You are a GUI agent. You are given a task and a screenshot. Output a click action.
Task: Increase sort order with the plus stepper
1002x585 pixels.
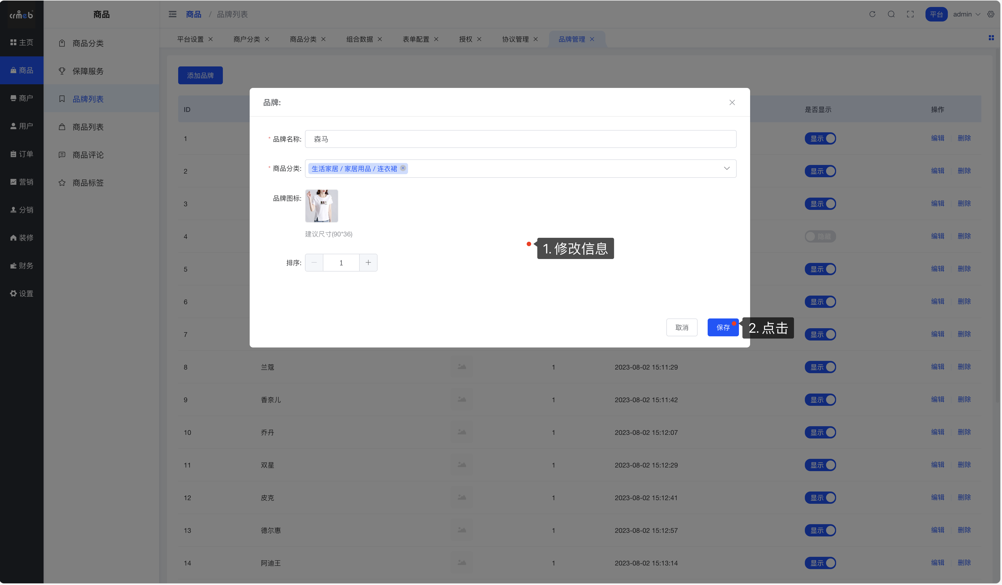[x=368, y=262]
